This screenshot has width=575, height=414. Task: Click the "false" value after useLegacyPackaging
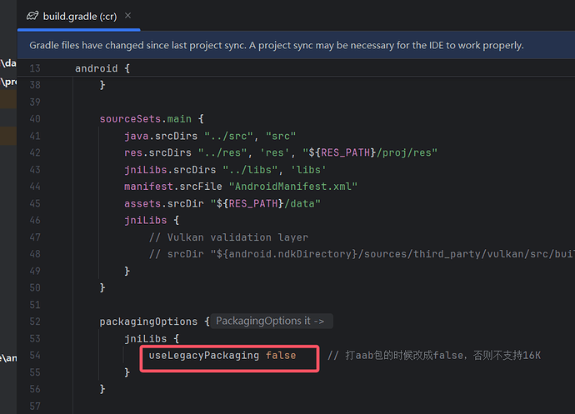point(281,356)
